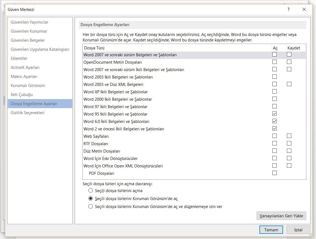316x239 pixels.
Task: Toggle Kaydet for Web Sayfaları
Action: [289, 136]
